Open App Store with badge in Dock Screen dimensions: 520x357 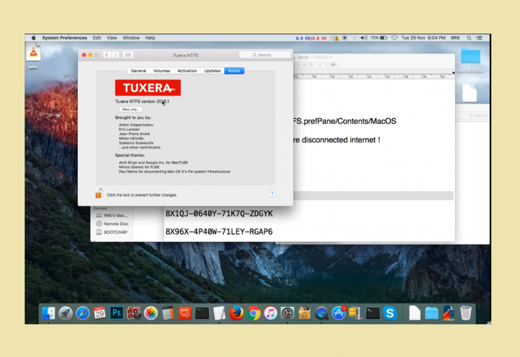click(x=339, y=313)
